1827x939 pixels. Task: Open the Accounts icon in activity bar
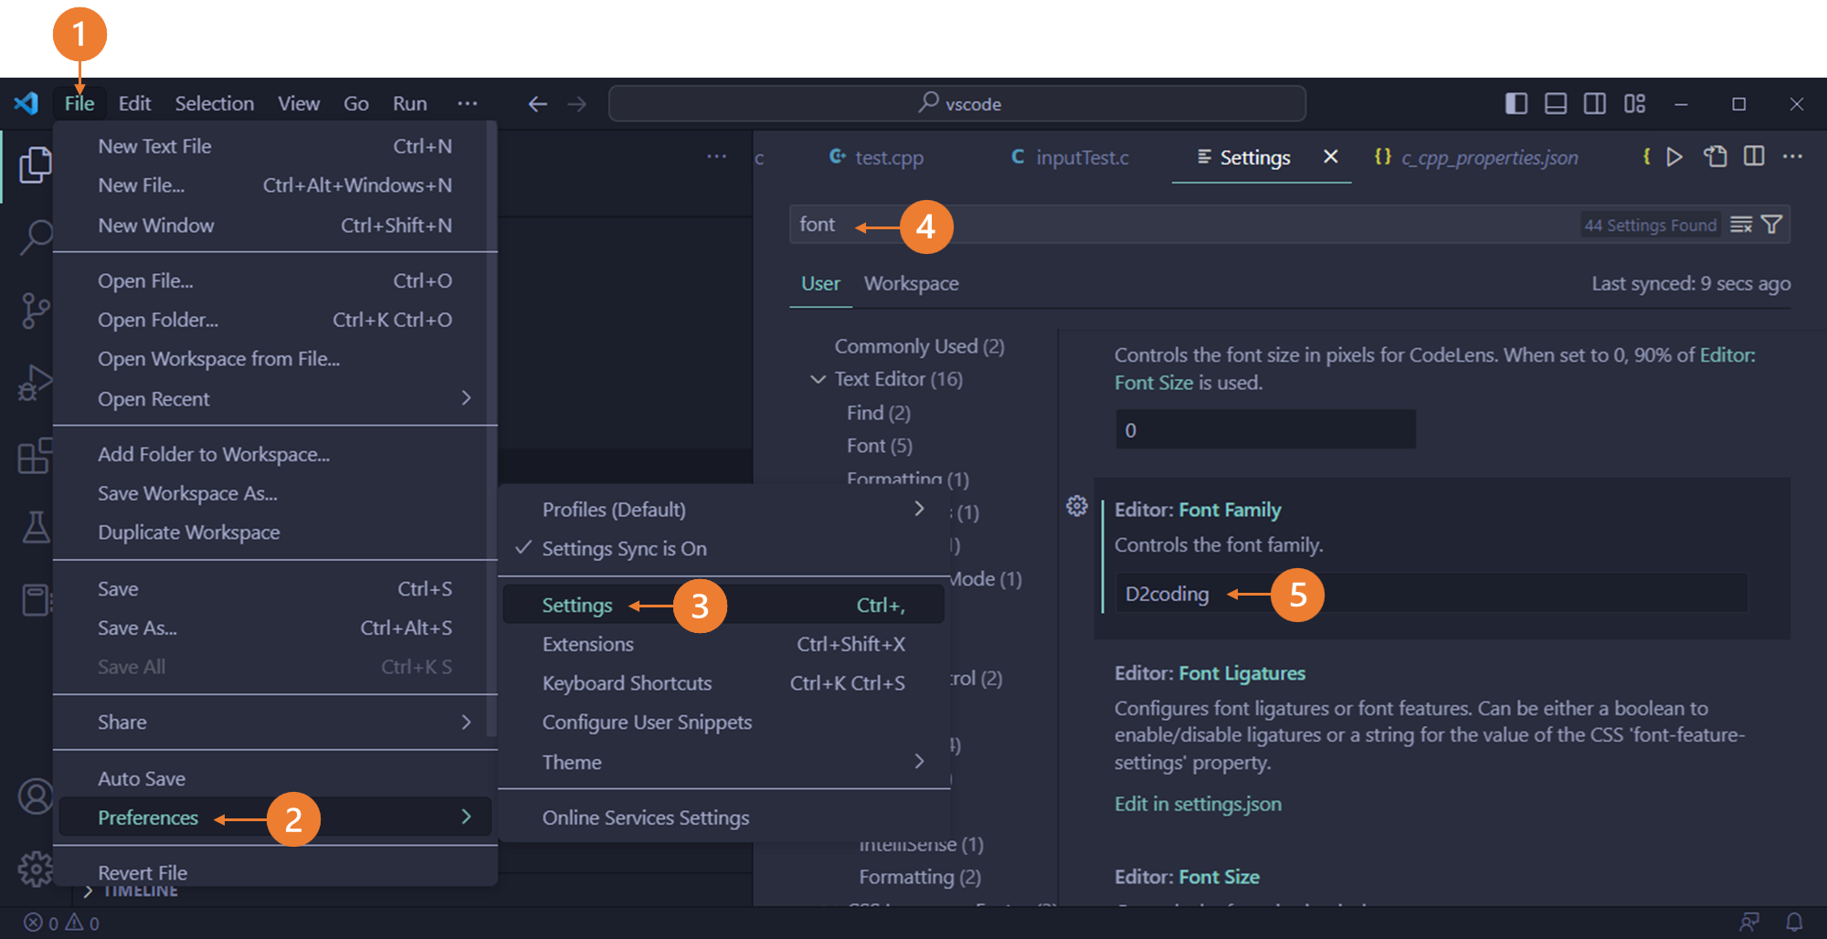click(x=35, y=797)
